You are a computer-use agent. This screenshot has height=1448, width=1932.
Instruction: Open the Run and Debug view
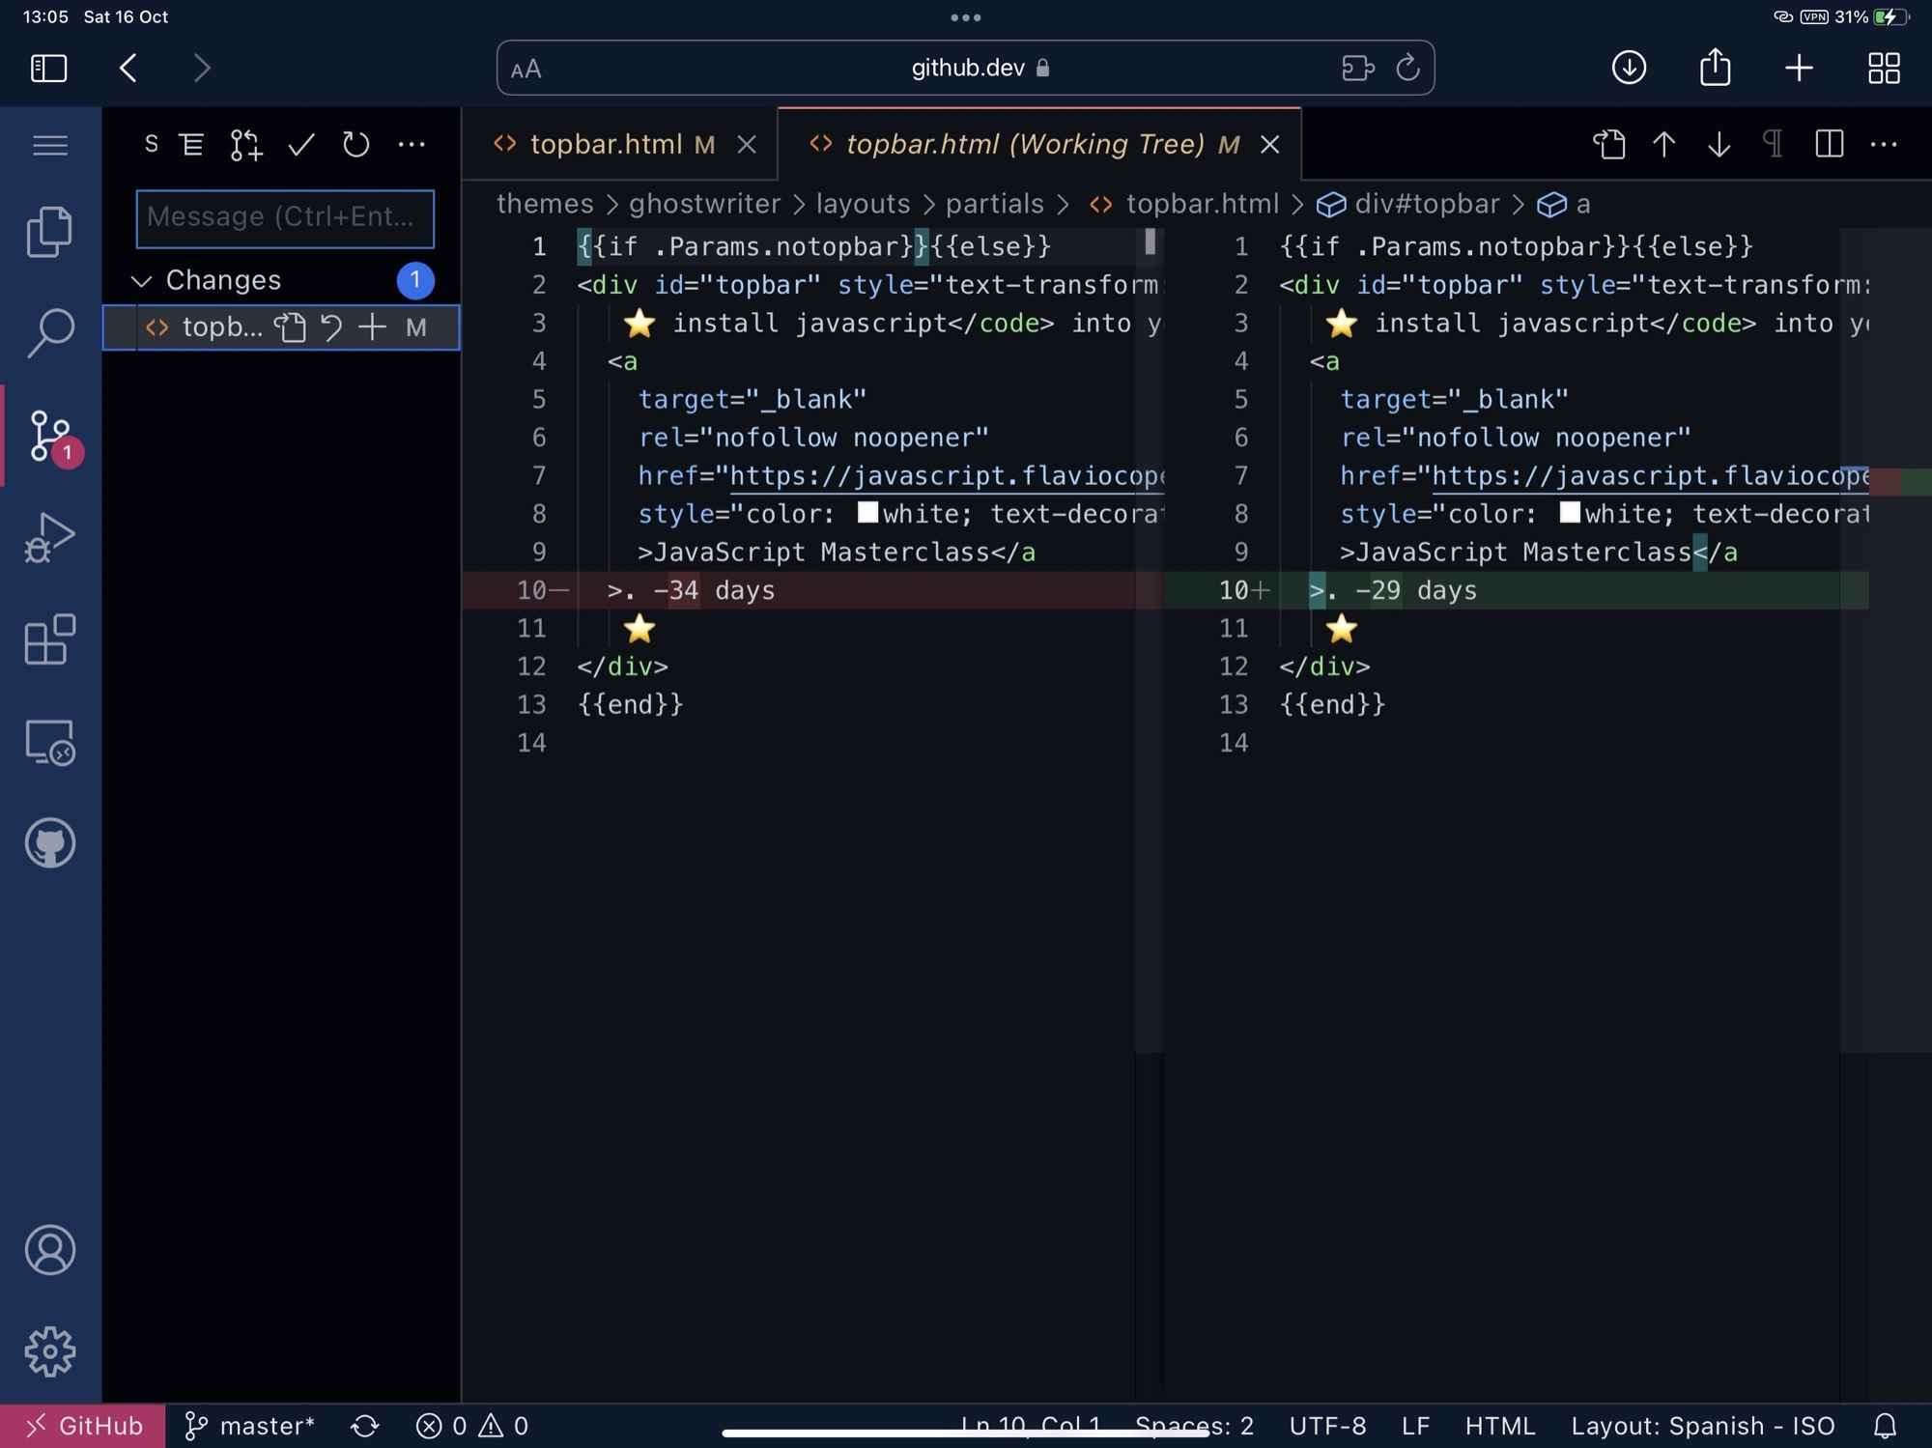tap(49, 537)
